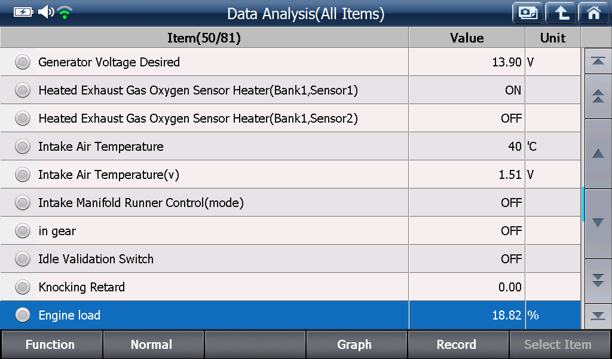Jump to top of list arrow
This screenshot has width=612, height=359.
pyautogui.click(x=598, y=62)
